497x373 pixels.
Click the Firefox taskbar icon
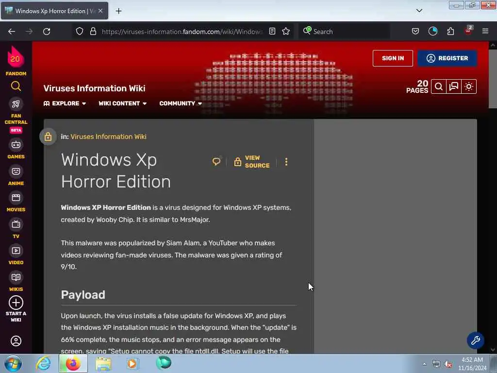pyautogui.click(x=73, y=363)
